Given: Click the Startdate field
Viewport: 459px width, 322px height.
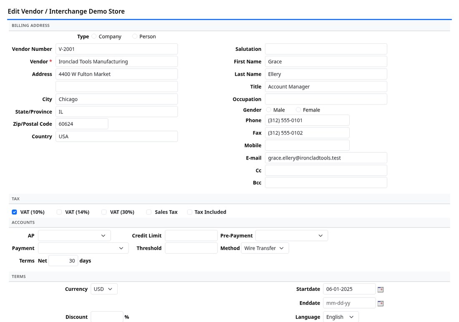Looking at the screenshot, I should (x=349, y=289).
